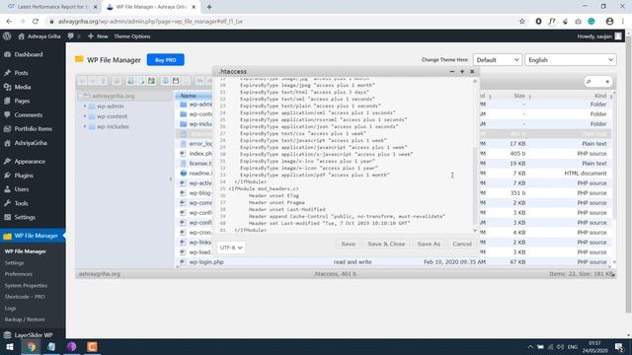The width and height of the screenshot is (632, 355).
Task: Expand the wp-content tree folder
Action: tap(85, 116)
